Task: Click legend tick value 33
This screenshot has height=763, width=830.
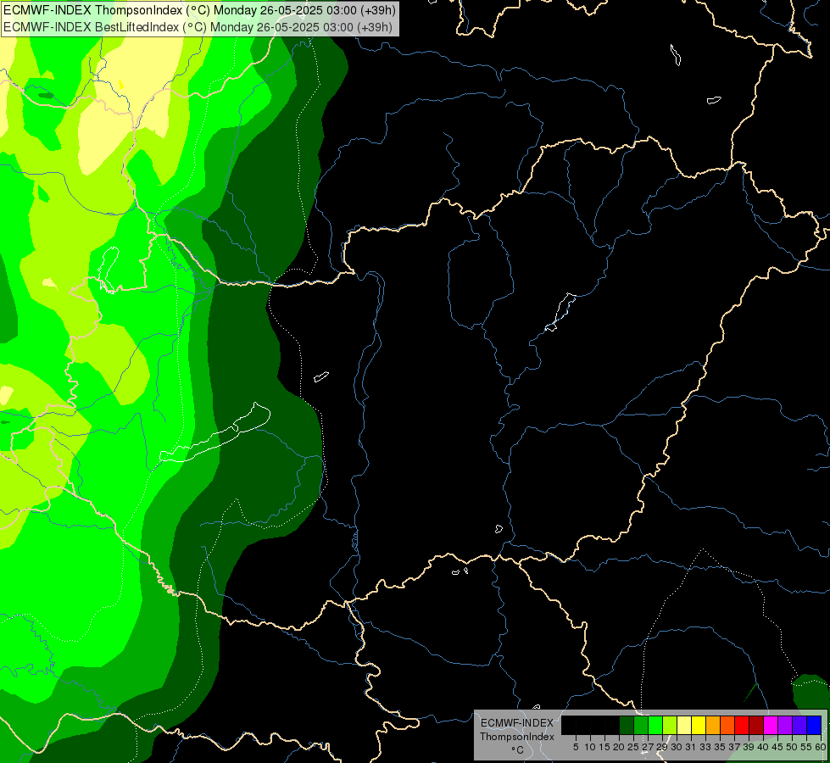Action: 705,747
